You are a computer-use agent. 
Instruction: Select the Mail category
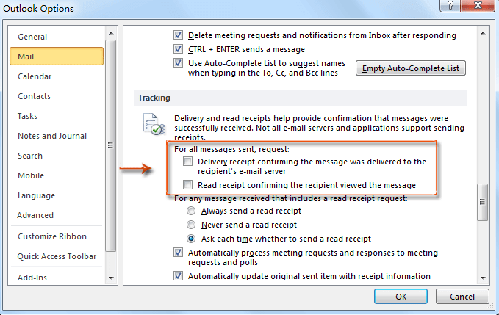(57, 57)
